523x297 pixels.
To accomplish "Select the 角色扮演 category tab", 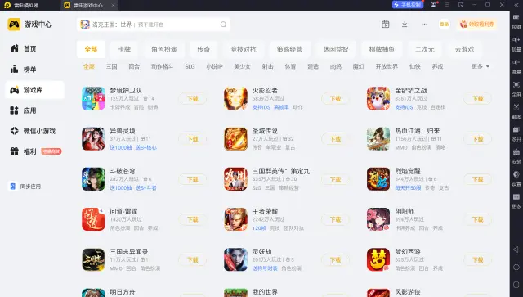I will point(163,49).
